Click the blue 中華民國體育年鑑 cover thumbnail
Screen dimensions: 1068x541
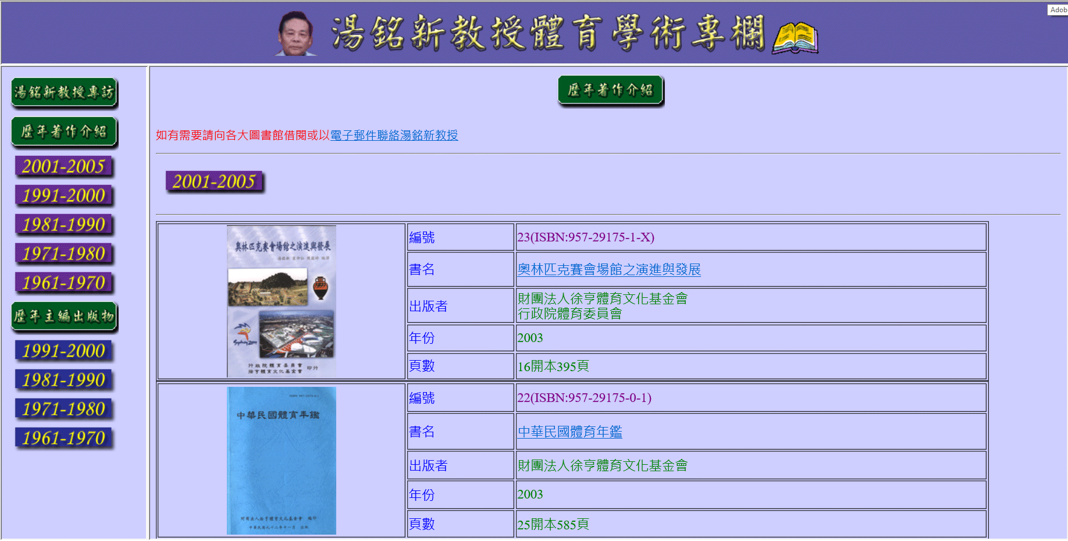(x=282, y=460)
